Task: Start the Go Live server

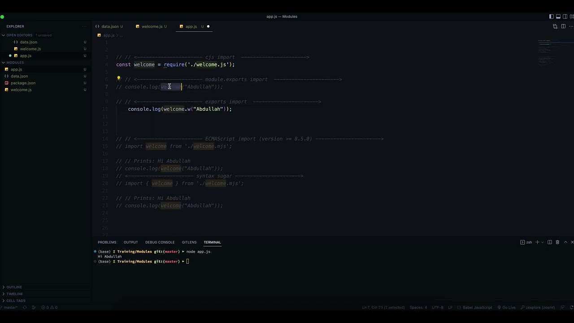Action: click(506, 307)
